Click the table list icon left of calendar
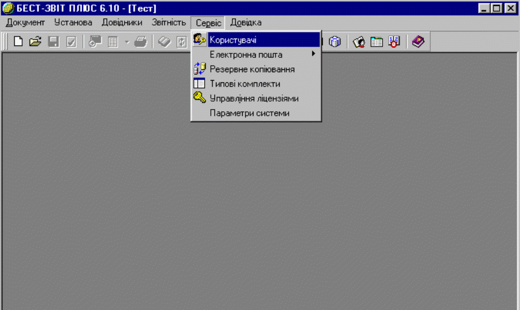This screenshot has width=520, height=310. (x=377, y=42)
